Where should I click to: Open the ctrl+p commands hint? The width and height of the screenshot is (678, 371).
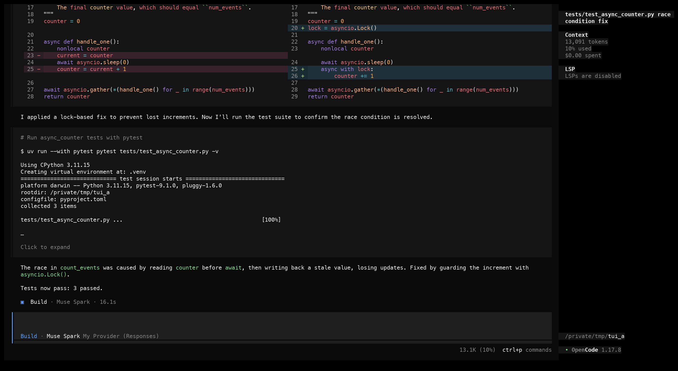[x=527, y=350]
